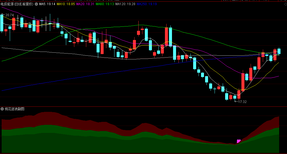Select the MA20: 18.31 indicator label
The height and width of the screenshot is (154, 287).
85,4
